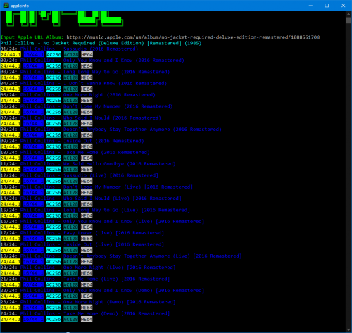The image size is (352, 333).
Task: Click gray HE64 badge under track 01/24
Action: (87, 55)
